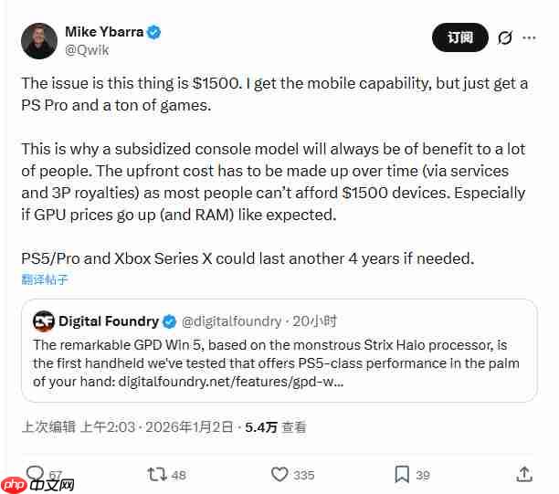Open the @Qwik handle link
Screen dimensions: 559x494
point(86,51)
